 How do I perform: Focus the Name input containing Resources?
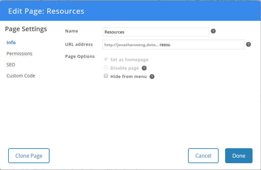click(x=155, y=32)
